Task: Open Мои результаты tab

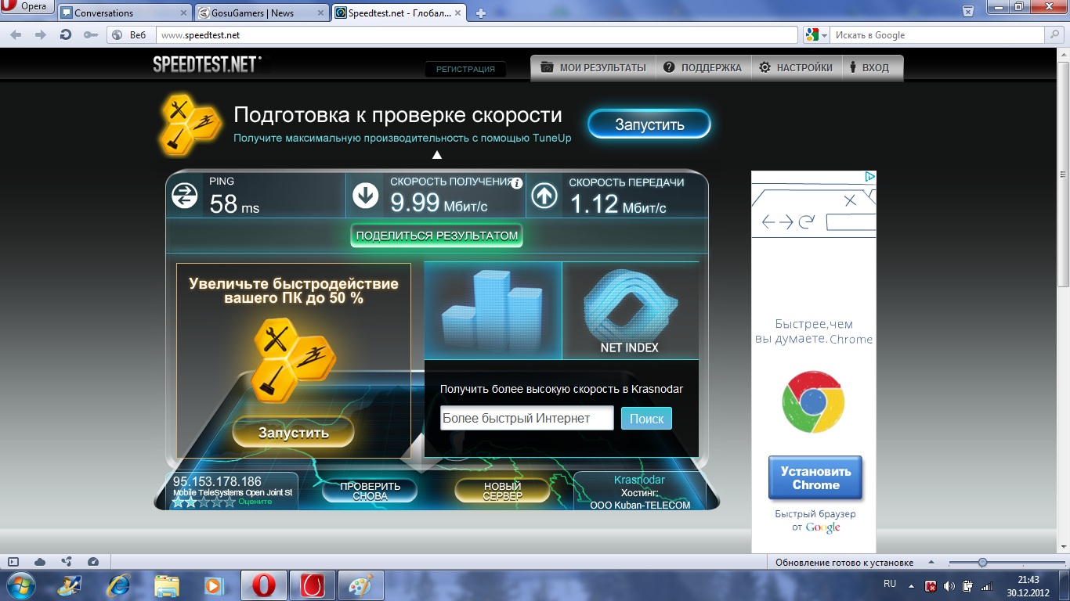Action: coord(593,68)
